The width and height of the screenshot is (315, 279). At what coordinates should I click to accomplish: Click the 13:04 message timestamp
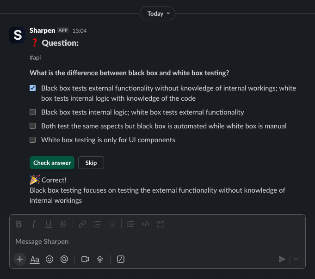click(80, 31)
